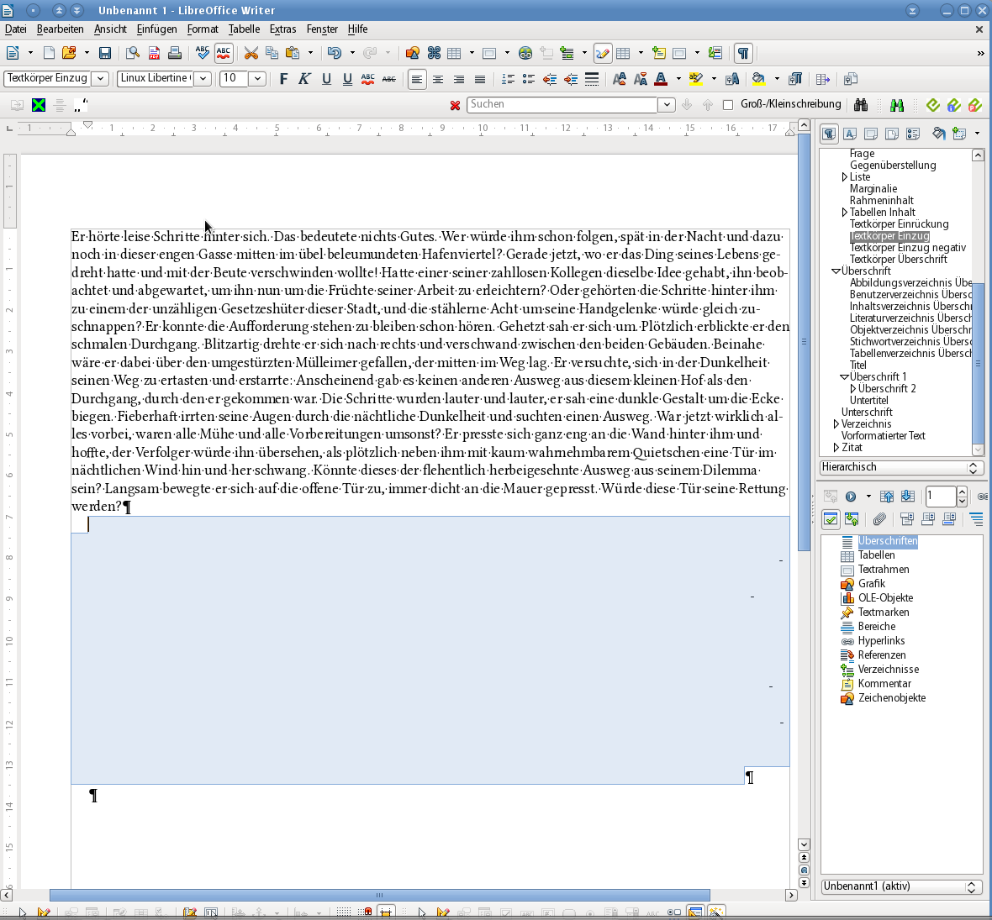Click the Save document icon
992x920 pixels.
point(105,53)
